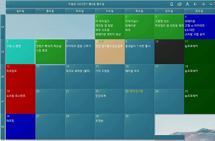
Task: Select the empty day 30 cell
Action: [x=139, y=127]
